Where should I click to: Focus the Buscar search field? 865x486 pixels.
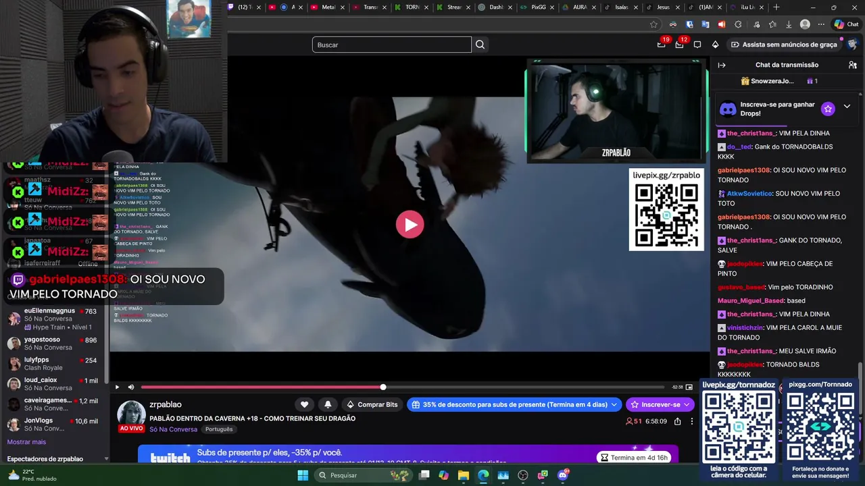point(392,45)
